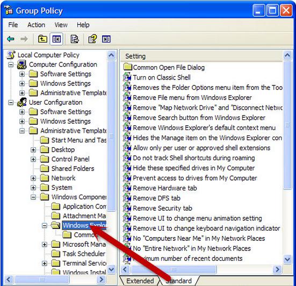Image resolution: width=296 pixels, height=286 pixels.
Task: Collapse the Windows Explorer tree node
Action: [x=45, y=225]
